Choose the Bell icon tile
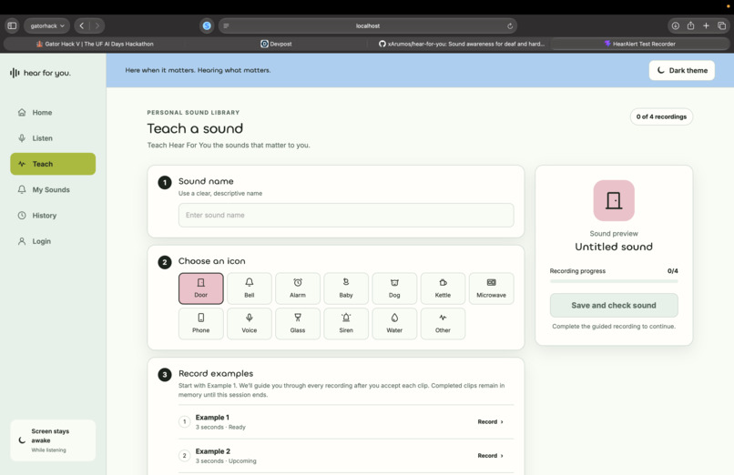734x475 pixels. pos(249,288)
